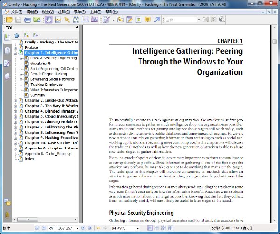The width and height of the screenshot is (280, 234).
Task: Open the 文件(F) menu
Action: point(17,12)
